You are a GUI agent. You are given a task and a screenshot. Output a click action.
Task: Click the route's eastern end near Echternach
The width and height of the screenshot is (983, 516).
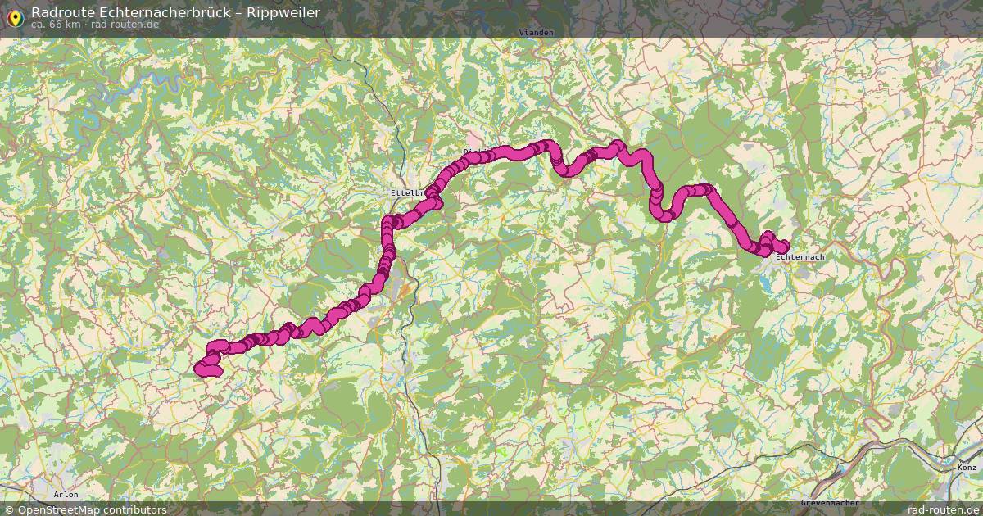click(782, 247)
